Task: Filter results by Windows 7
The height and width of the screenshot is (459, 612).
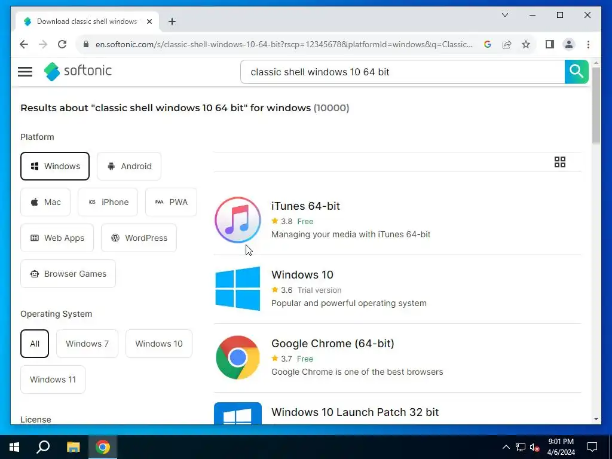Action: coord(87,344)
